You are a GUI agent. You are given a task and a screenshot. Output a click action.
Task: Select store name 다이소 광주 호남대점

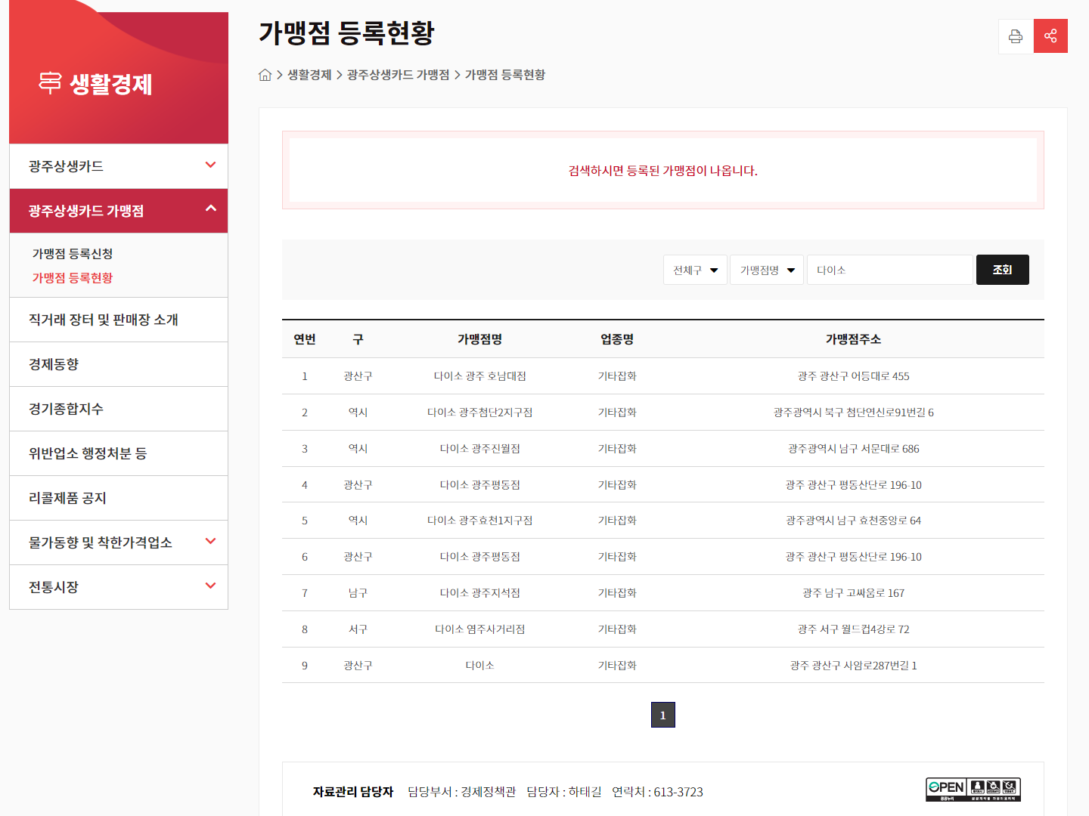[480, 376]
